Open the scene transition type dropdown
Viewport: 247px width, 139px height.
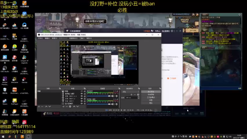131,92
